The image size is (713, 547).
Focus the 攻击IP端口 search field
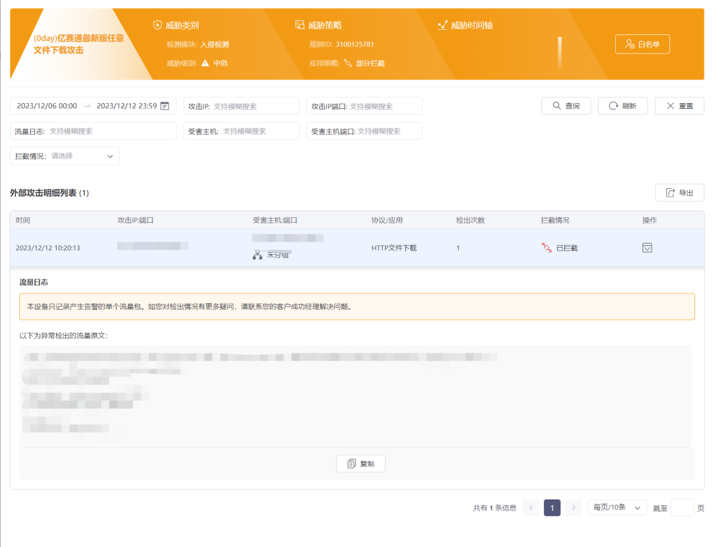pos(364,106)
